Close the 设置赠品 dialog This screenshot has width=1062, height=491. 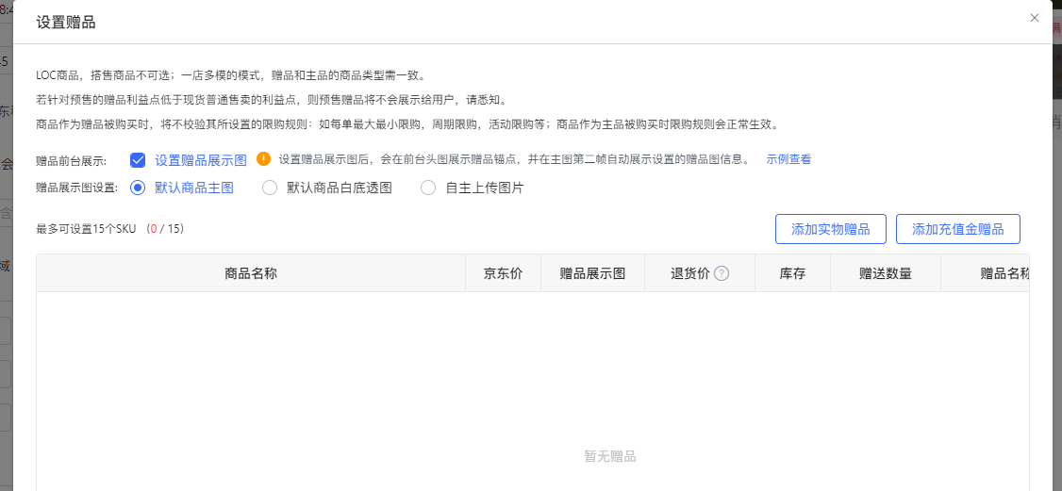coord(1034,18)
